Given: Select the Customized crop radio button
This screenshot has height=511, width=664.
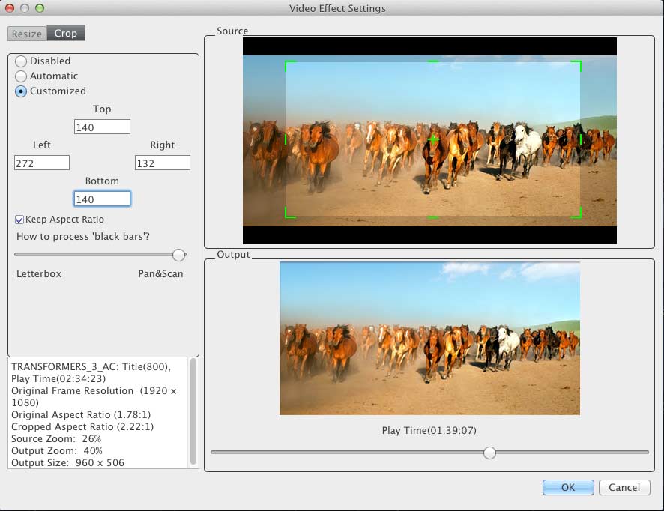Looking at the screenshot, I should [x=21, y=91].
